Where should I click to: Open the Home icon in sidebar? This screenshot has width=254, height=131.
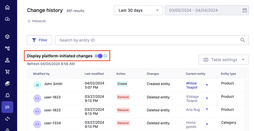pyautogui.click(x=7, y=7)
